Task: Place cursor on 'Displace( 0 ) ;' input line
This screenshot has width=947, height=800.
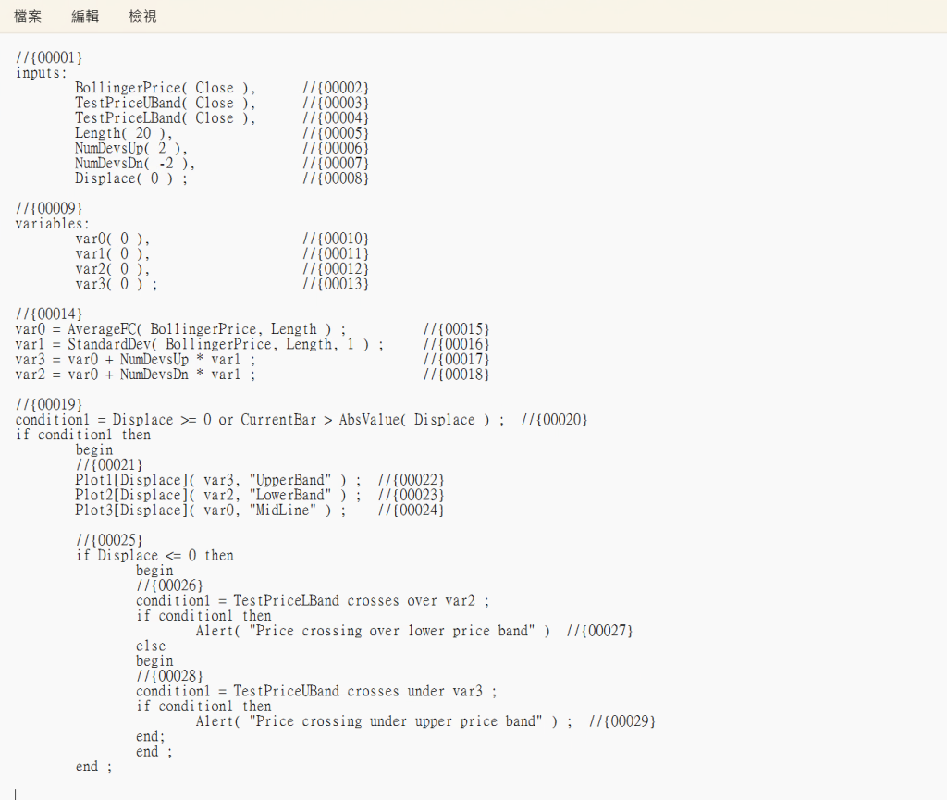Action: pyautogui.click(x=131, y=178)
